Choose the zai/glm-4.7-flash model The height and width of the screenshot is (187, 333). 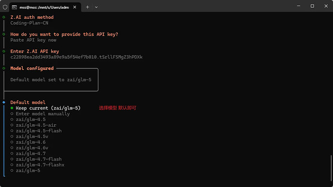click(x=36, y=159)
